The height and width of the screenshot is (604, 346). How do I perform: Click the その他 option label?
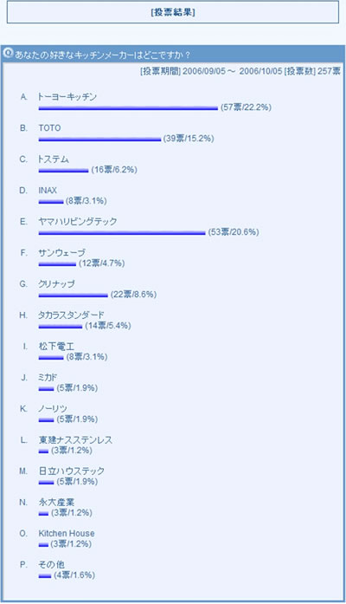tap(51, 565)
